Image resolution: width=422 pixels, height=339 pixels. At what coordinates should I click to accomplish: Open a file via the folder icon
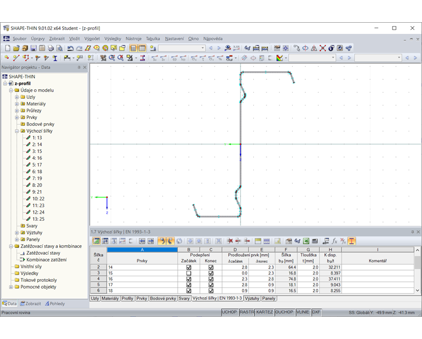[16, 48]
